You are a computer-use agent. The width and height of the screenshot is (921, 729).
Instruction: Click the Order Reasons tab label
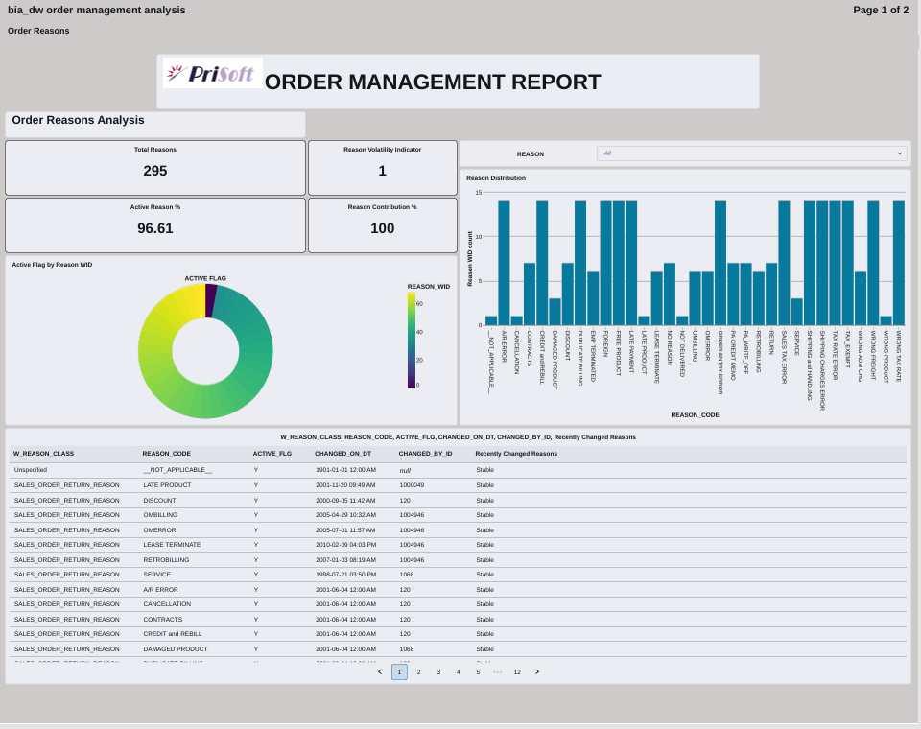pos(38,31)
